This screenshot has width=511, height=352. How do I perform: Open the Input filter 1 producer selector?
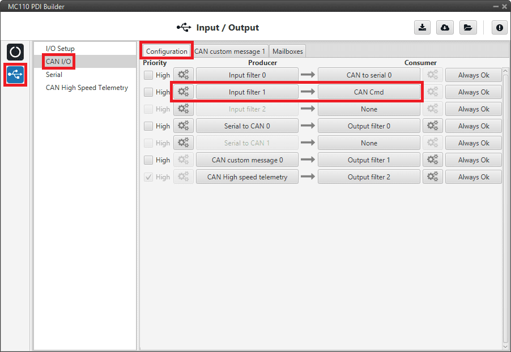click(247, 92)
